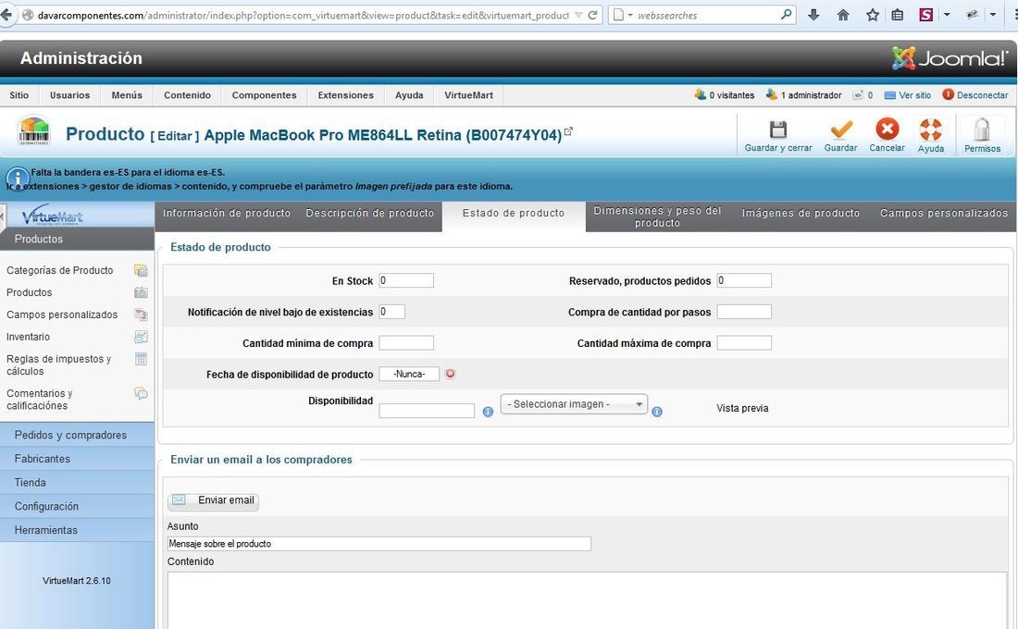
Task: Click the browser downloads arrow icon
Action: pyautogui.click(x=813, y=15)
